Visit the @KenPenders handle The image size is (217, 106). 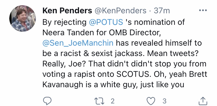point(120,11)
